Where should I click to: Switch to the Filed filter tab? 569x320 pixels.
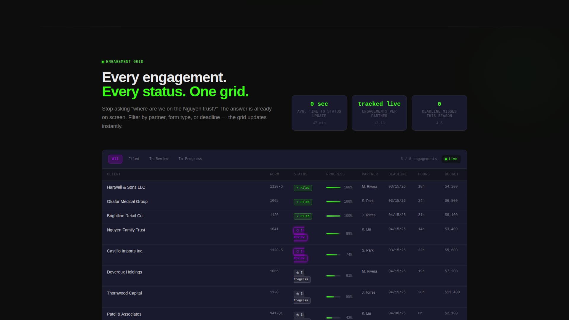click(x=134, y=159)
